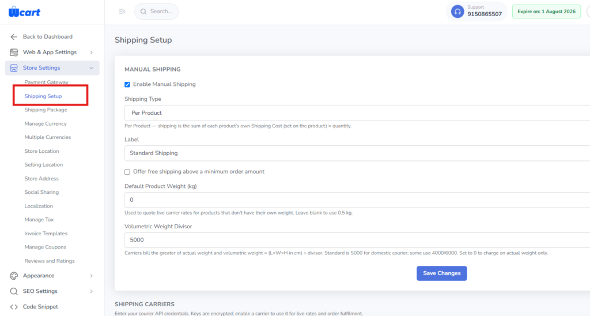Image resolution: width=590 pixels, height=316 pixels.
Task: Open the Code Snippet menu item
Action: [40, 307]
